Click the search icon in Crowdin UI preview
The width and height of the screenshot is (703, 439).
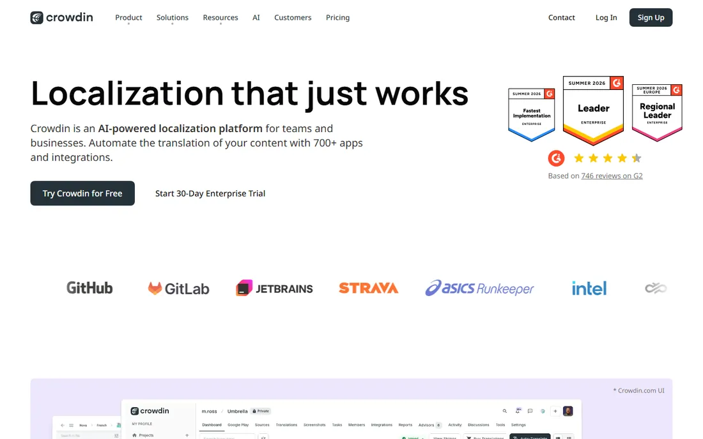[505, 411]
